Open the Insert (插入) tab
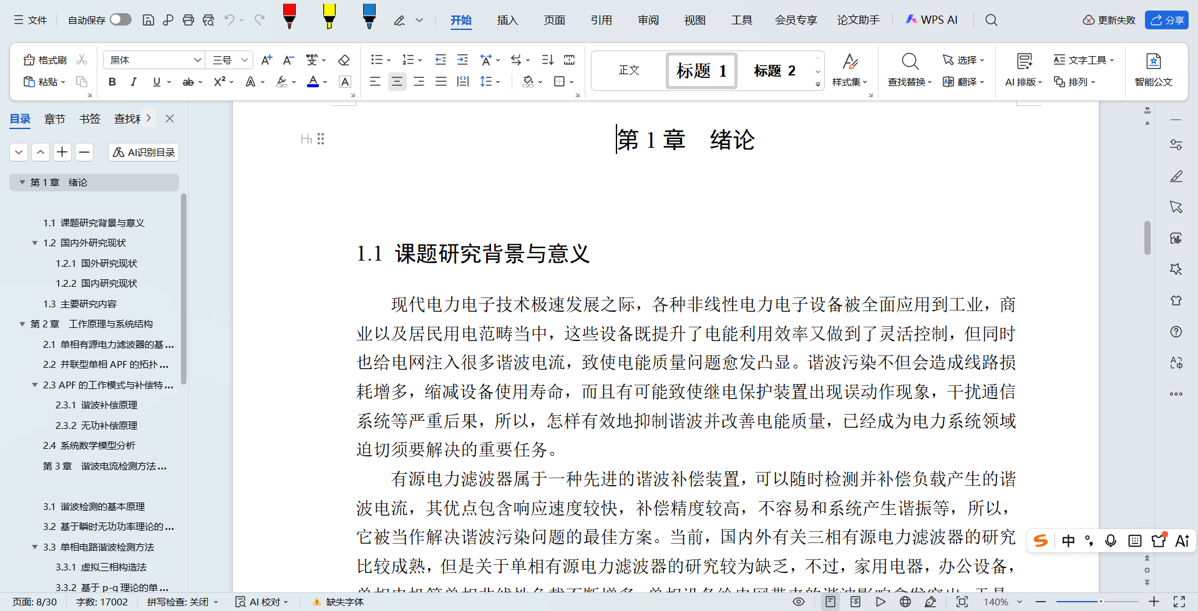Screen dimensions: 1198x611 click(x=507, y=20)
